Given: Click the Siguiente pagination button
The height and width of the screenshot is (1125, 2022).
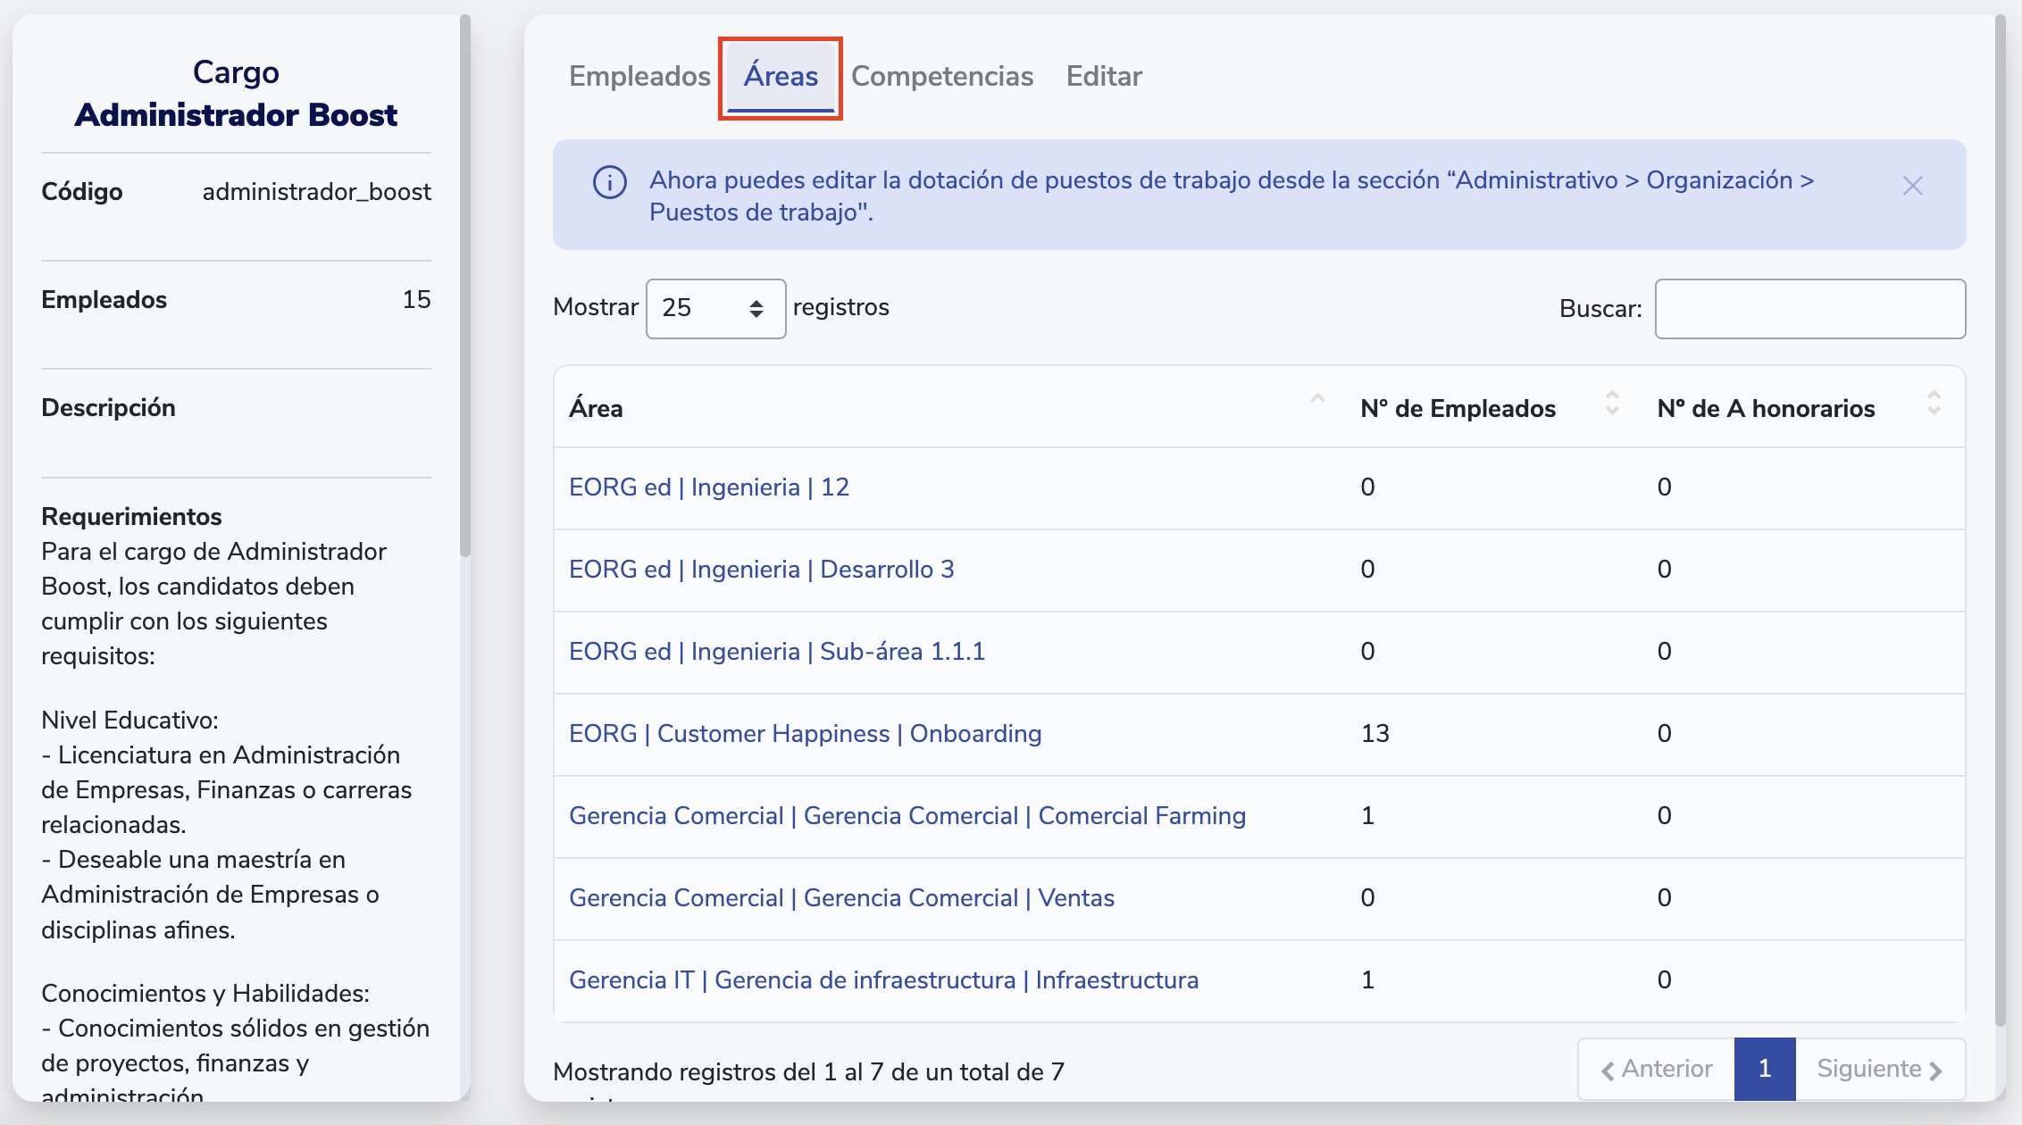Looking at the screenshot, I should click(1879, 1069).
